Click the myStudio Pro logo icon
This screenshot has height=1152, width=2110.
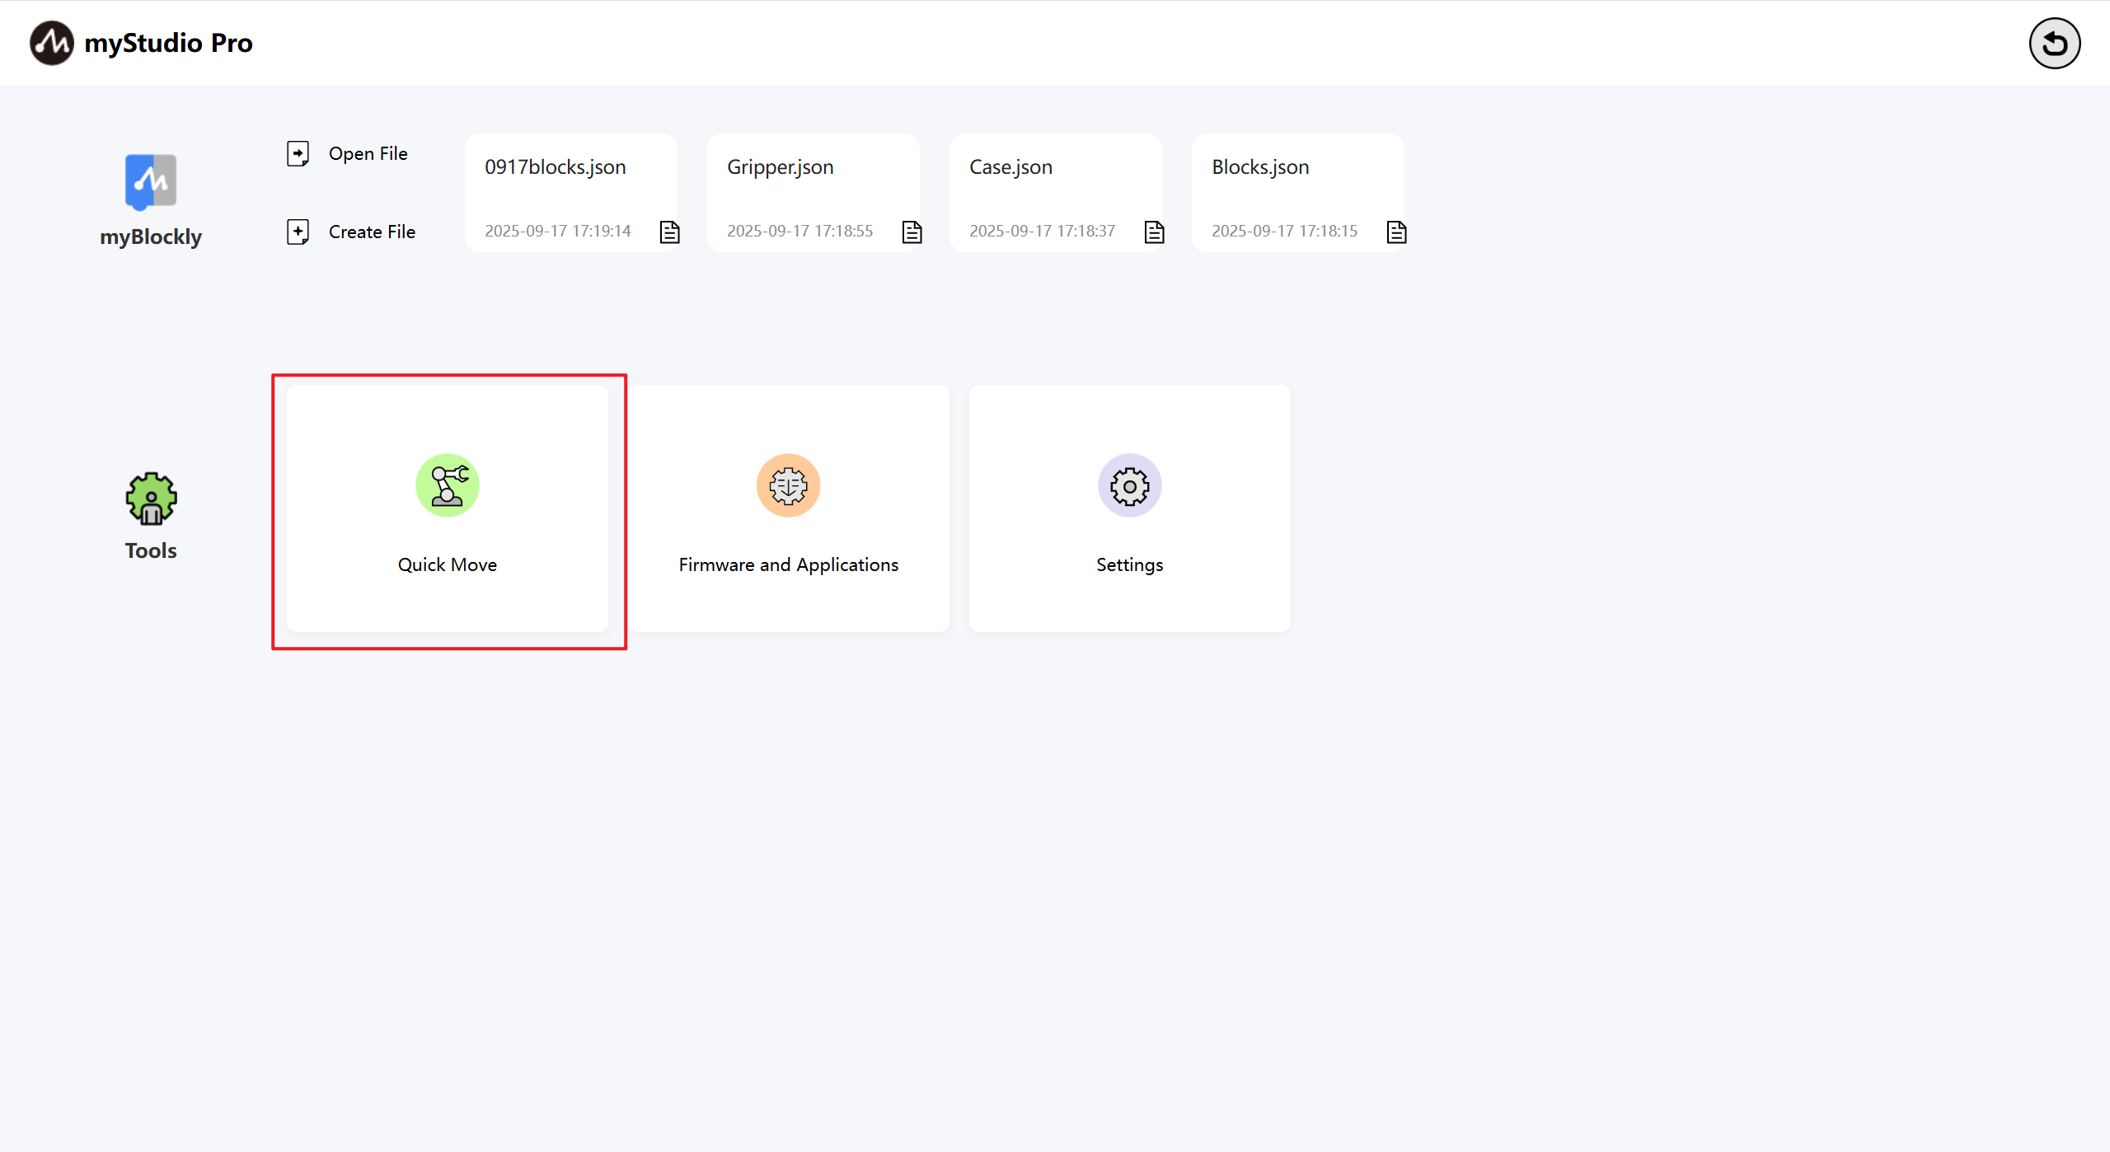(x=51, y=43)
